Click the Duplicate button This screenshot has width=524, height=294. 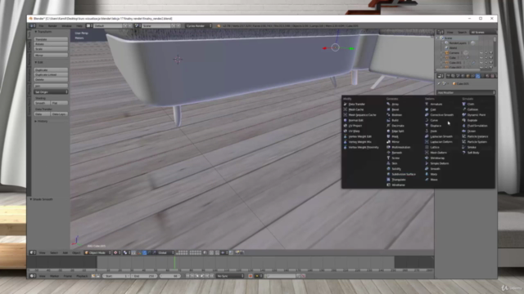(51, 70)
